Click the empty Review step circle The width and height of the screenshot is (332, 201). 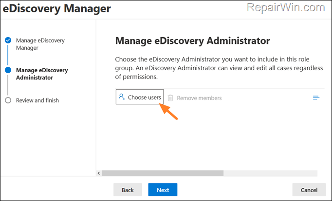pyautogui.click(x=8, y=100)
